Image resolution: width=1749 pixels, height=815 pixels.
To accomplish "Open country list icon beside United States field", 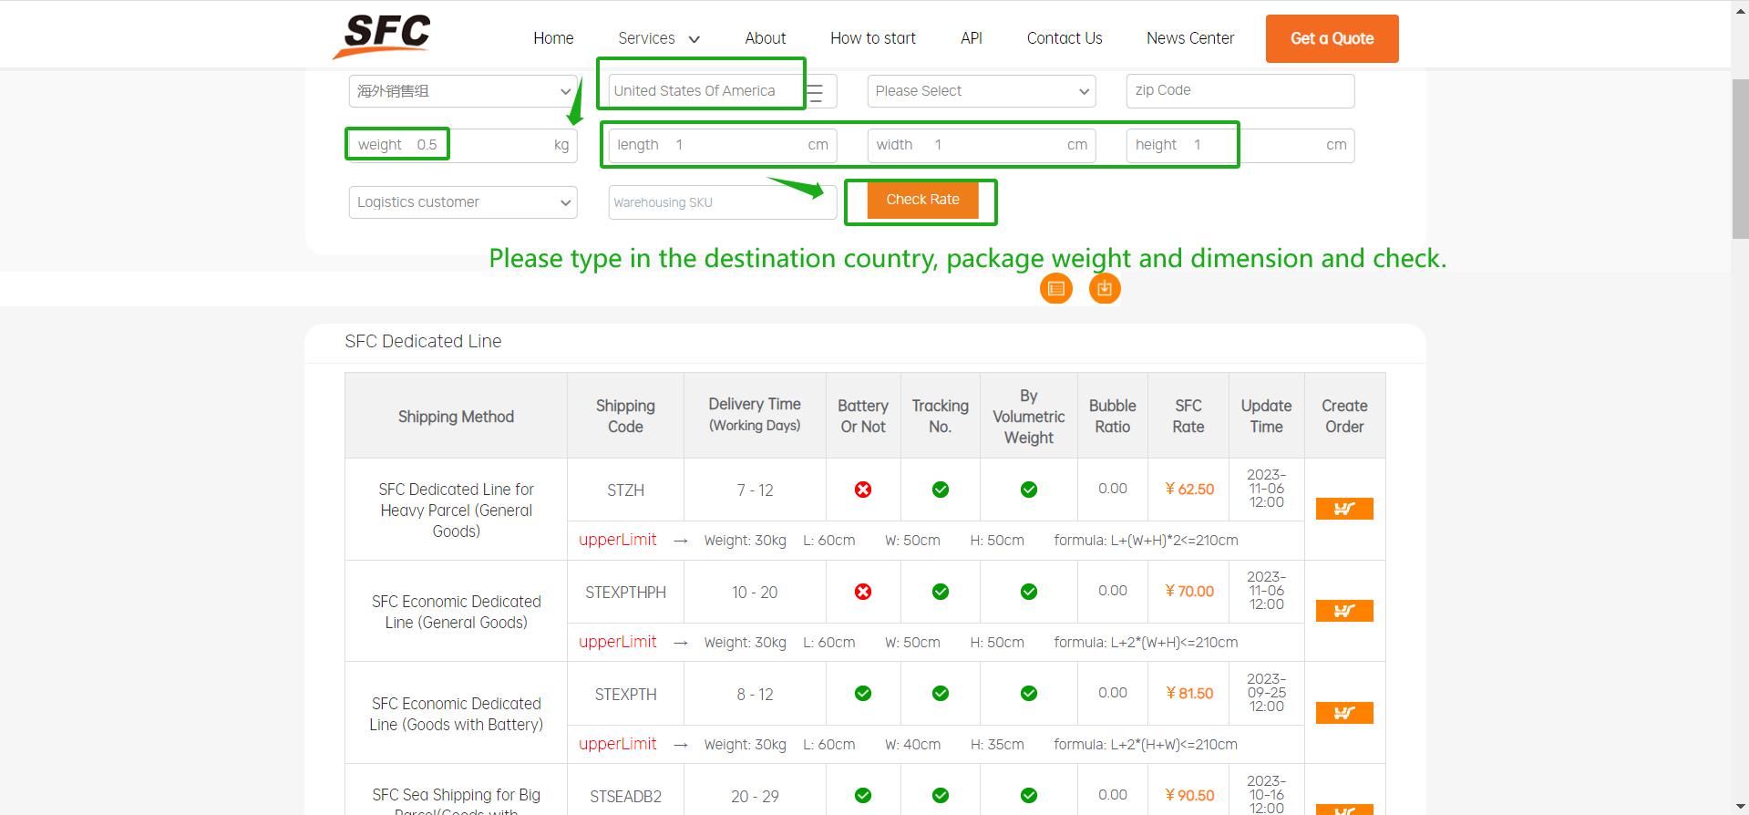I will [816, 92].
